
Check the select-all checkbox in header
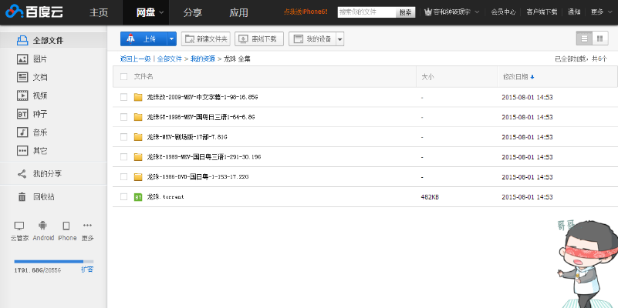click(x=123, y=77)
